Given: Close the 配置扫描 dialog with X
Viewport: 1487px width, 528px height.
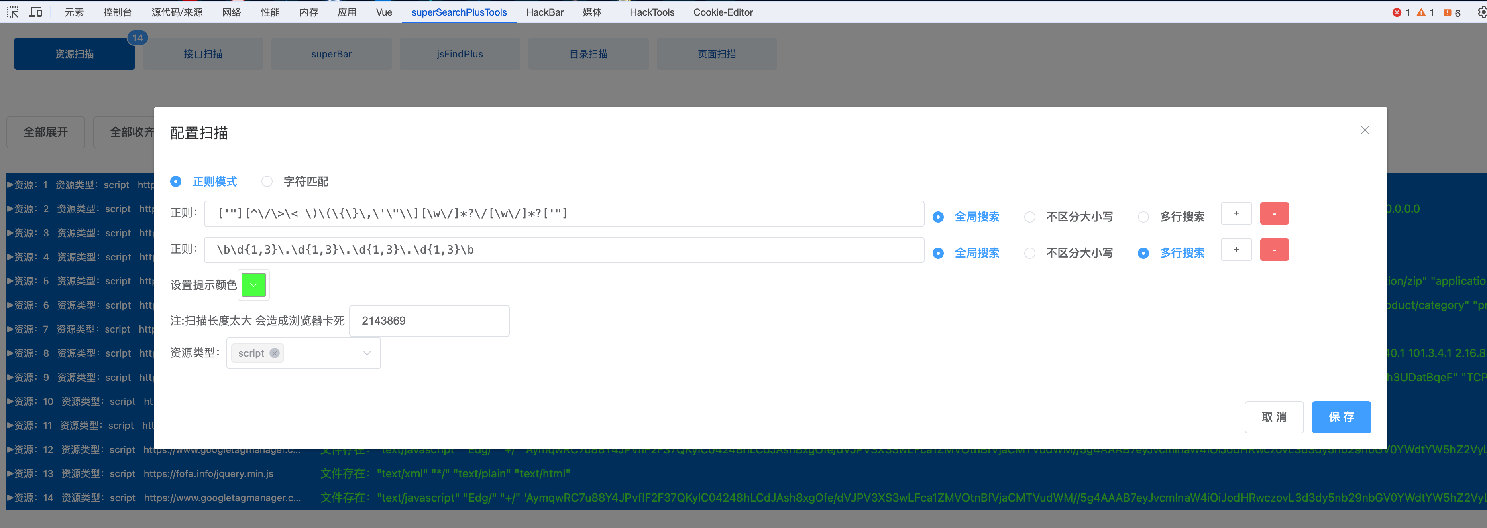Looking at the screenshot, I should (1365, 130).
